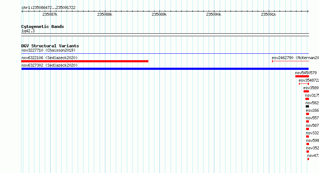Screen dimensions: 319x173
Task: Click the nsv587 variant label
Action: click(312, 125)
